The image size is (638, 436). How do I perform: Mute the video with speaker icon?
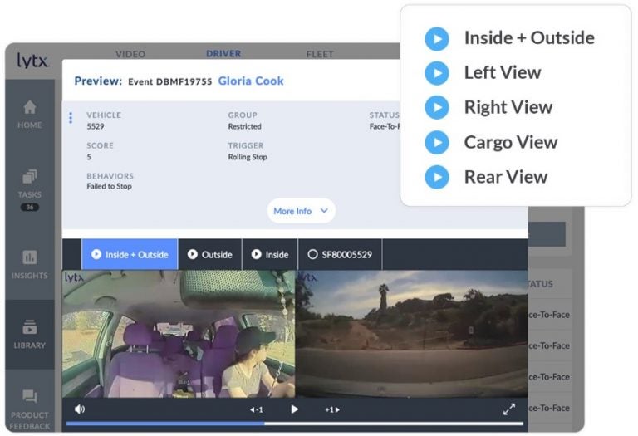80,409
